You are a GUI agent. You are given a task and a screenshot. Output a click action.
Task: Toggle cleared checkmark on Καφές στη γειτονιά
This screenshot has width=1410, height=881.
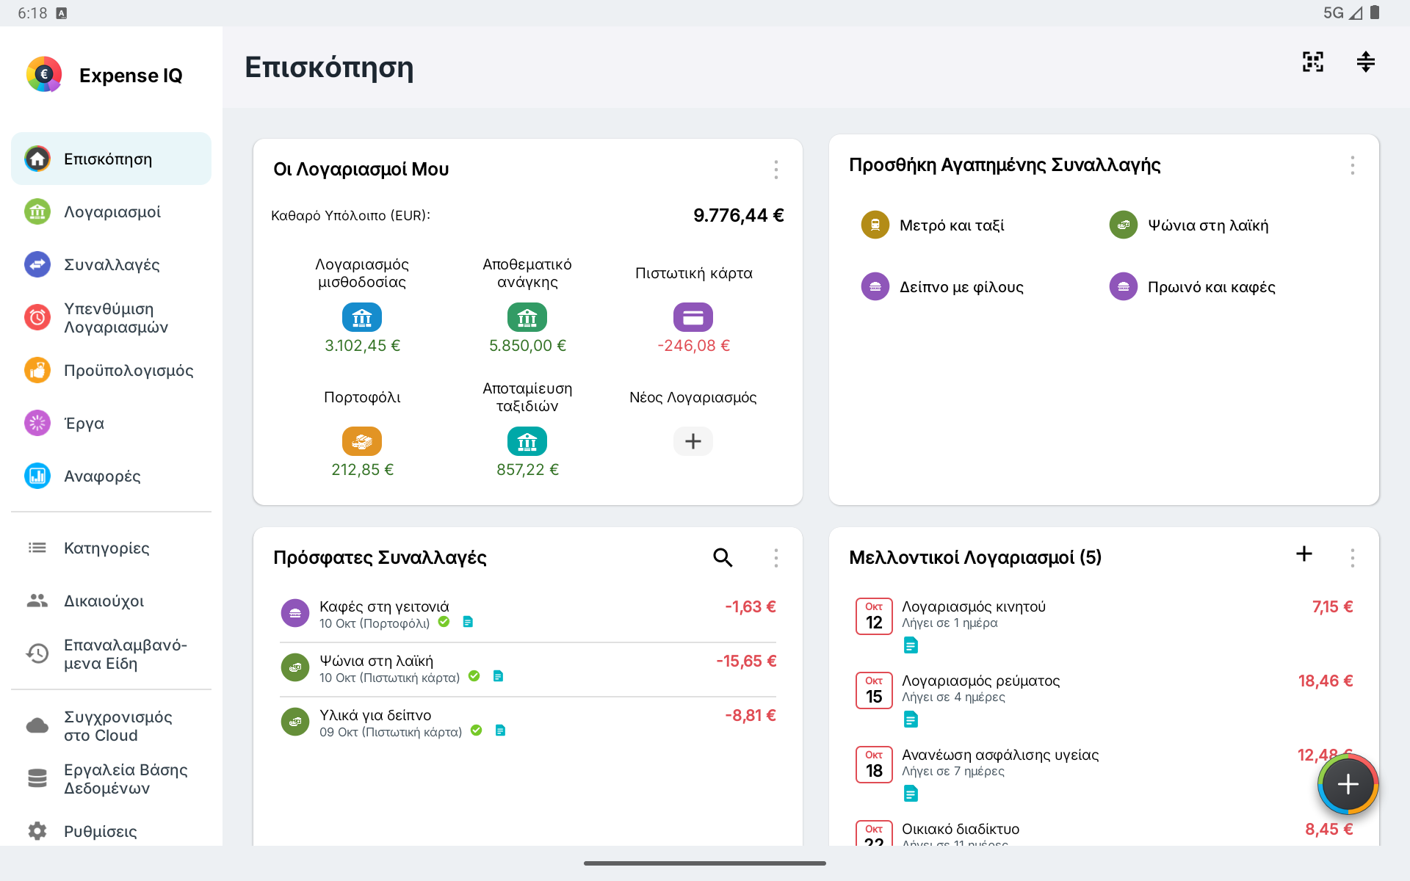coord(444,622)
